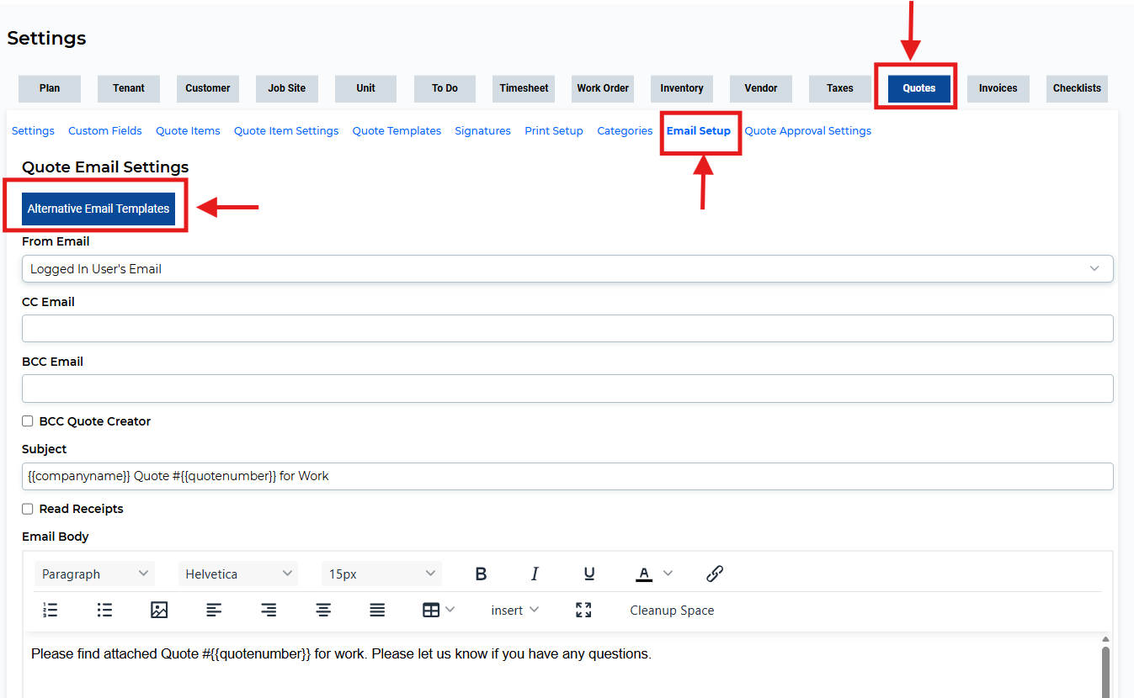Select the To Do settings tab
The height and width of the screenshot is (698, 1134).
pyautogui.click(x=445, y=88)
